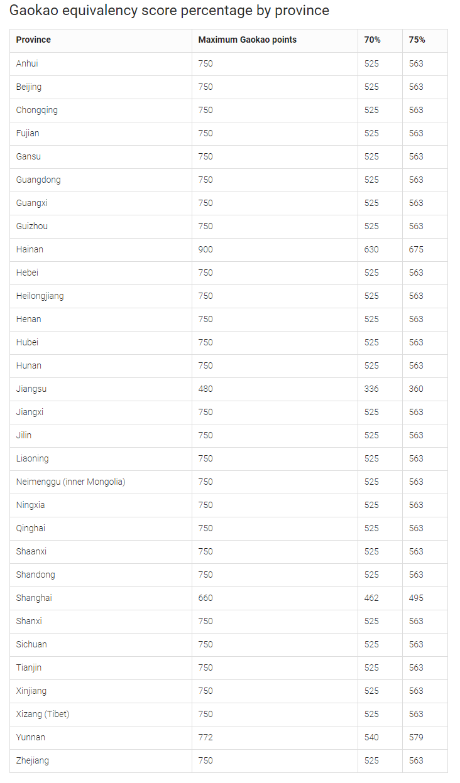Click the 336 score in Jiangsu row
Image resolution: width=460 pixels, height=783 pixels.
[371, 389]
